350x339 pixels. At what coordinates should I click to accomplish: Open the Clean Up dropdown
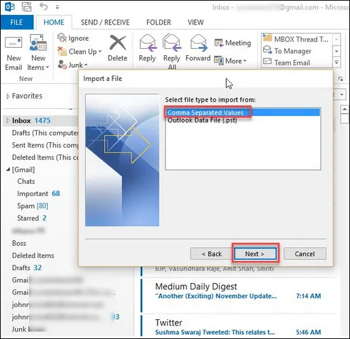[x=80, y=52]
